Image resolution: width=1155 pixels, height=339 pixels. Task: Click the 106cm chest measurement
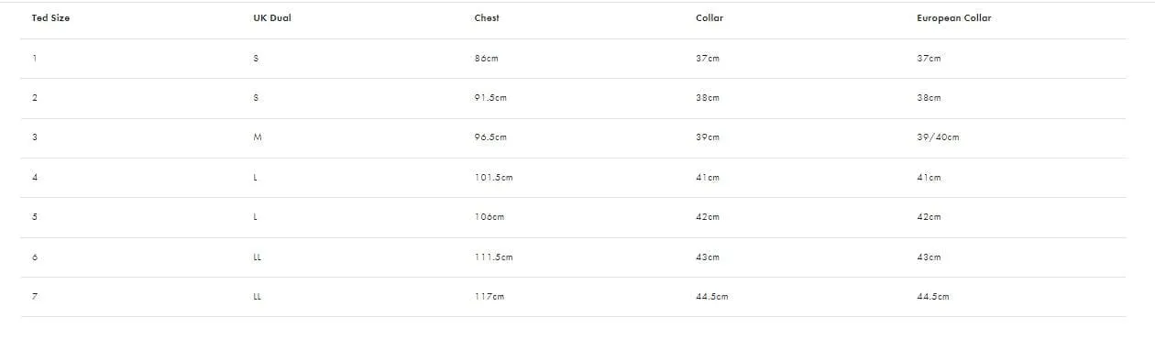click(x=489, y=217)
